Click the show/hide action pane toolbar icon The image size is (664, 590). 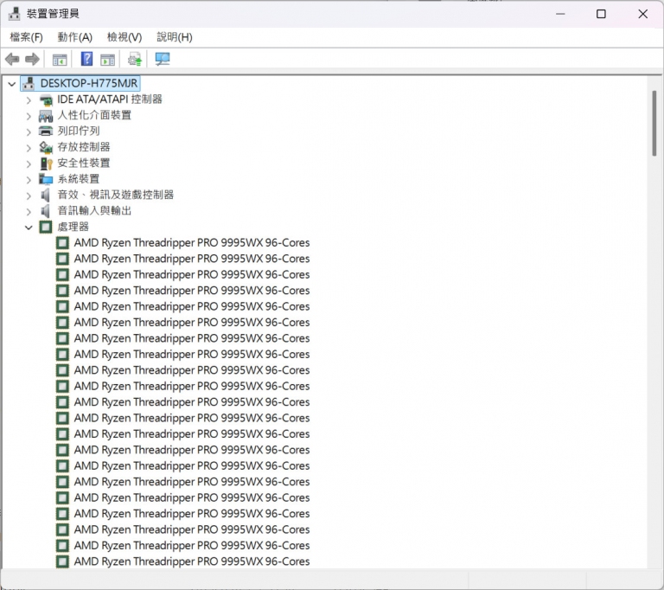coord(107,59)
